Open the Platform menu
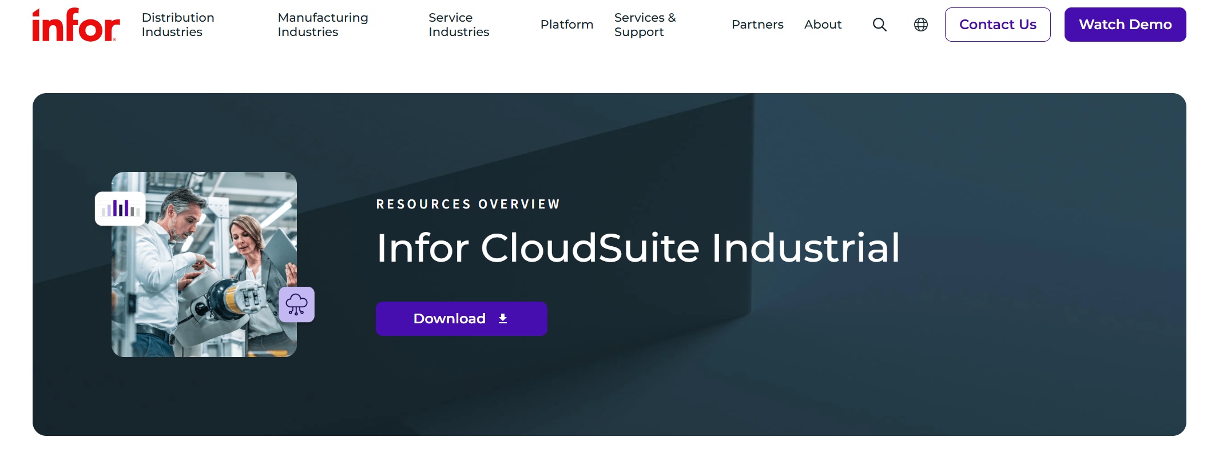This screenshot has height=449, width=1219. [567, 25]
